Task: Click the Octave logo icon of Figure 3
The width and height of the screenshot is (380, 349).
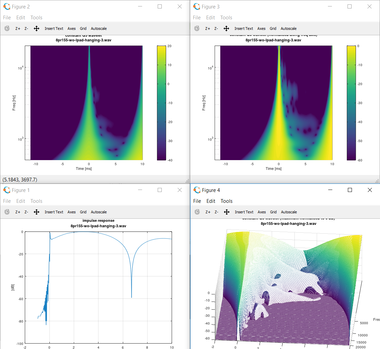Action: coord(197,6)
